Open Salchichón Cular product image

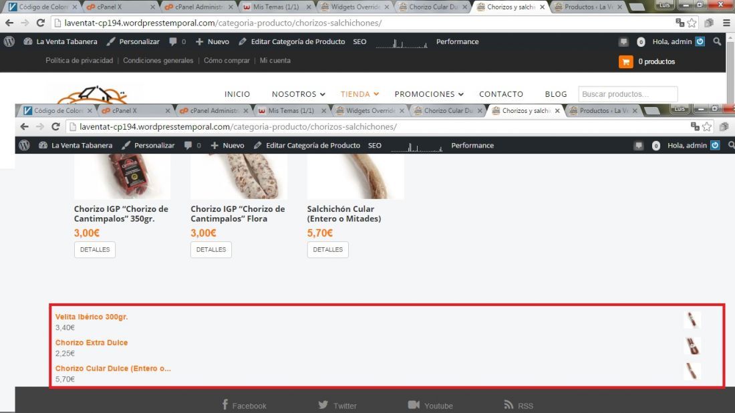355,176
